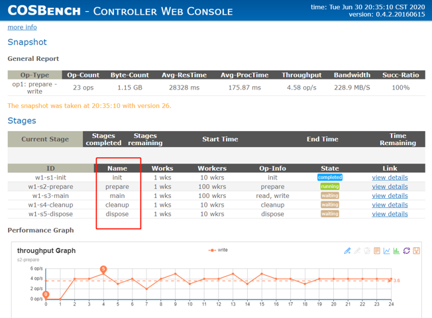Select the 228.9 MB/S bandwidth value
Screen dimensions: 432x318
[x=352, y=87]
